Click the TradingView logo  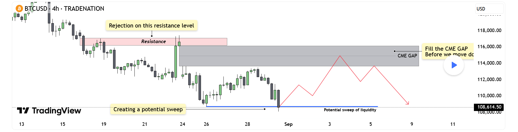tap(49, 110)
